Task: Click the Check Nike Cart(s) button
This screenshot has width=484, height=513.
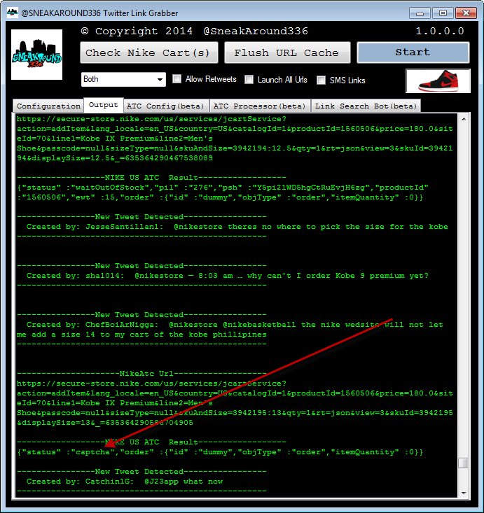Action: click(149, 52)
